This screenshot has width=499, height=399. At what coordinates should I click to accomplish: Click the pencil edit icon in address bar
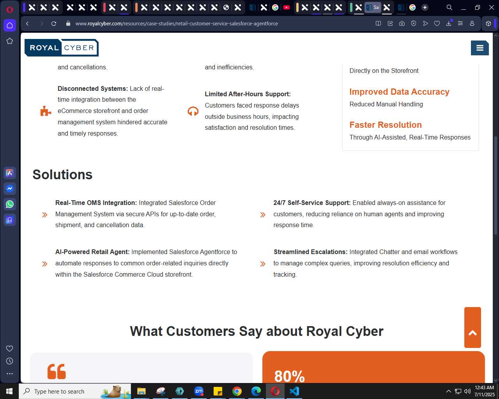point(390,23)
